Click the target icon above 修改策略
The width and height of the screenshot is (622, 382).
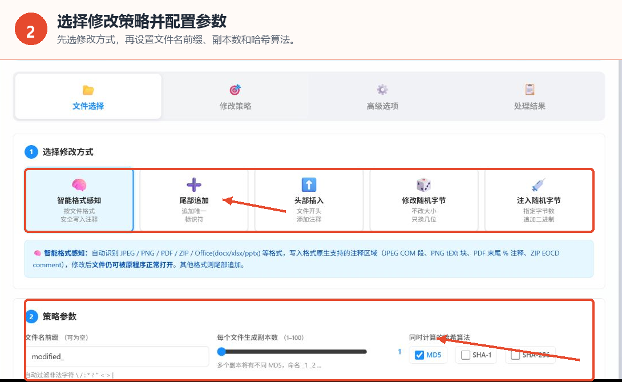pos(235,90)
